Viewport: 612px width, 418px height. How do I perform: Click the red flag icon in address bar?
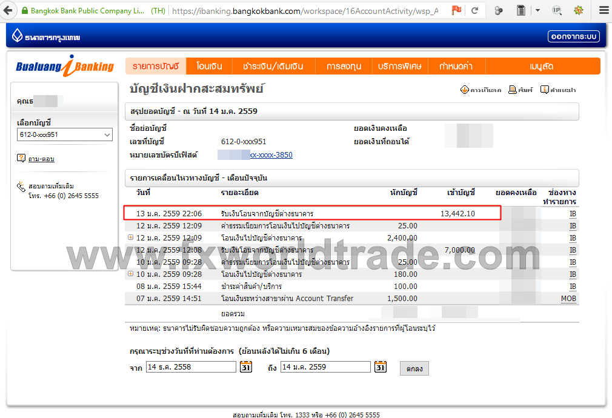[457, 10]
